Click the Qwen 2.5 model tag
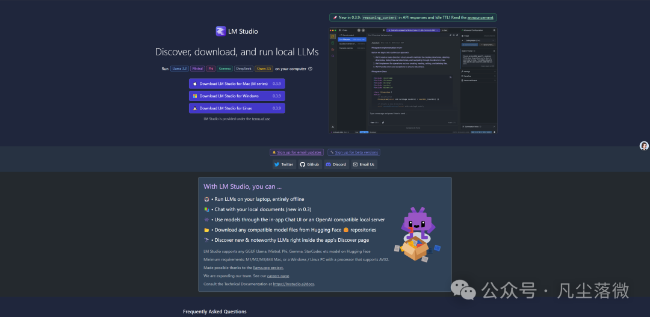The height and width of the screenshot is (317, 650). tap(264, 69)
